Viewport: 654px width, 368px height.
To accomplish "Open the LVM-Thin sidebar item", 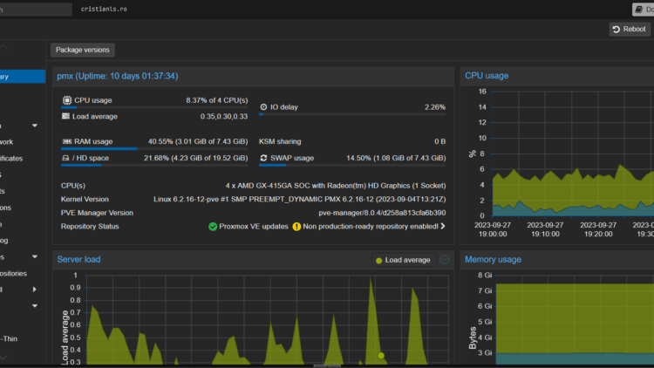I will [x=9, y=339].
